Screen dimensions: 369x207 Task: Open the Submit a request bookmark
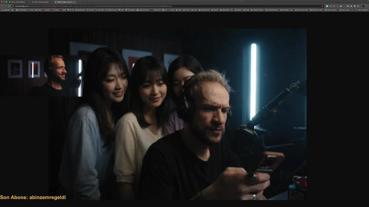tap(331, 10)
